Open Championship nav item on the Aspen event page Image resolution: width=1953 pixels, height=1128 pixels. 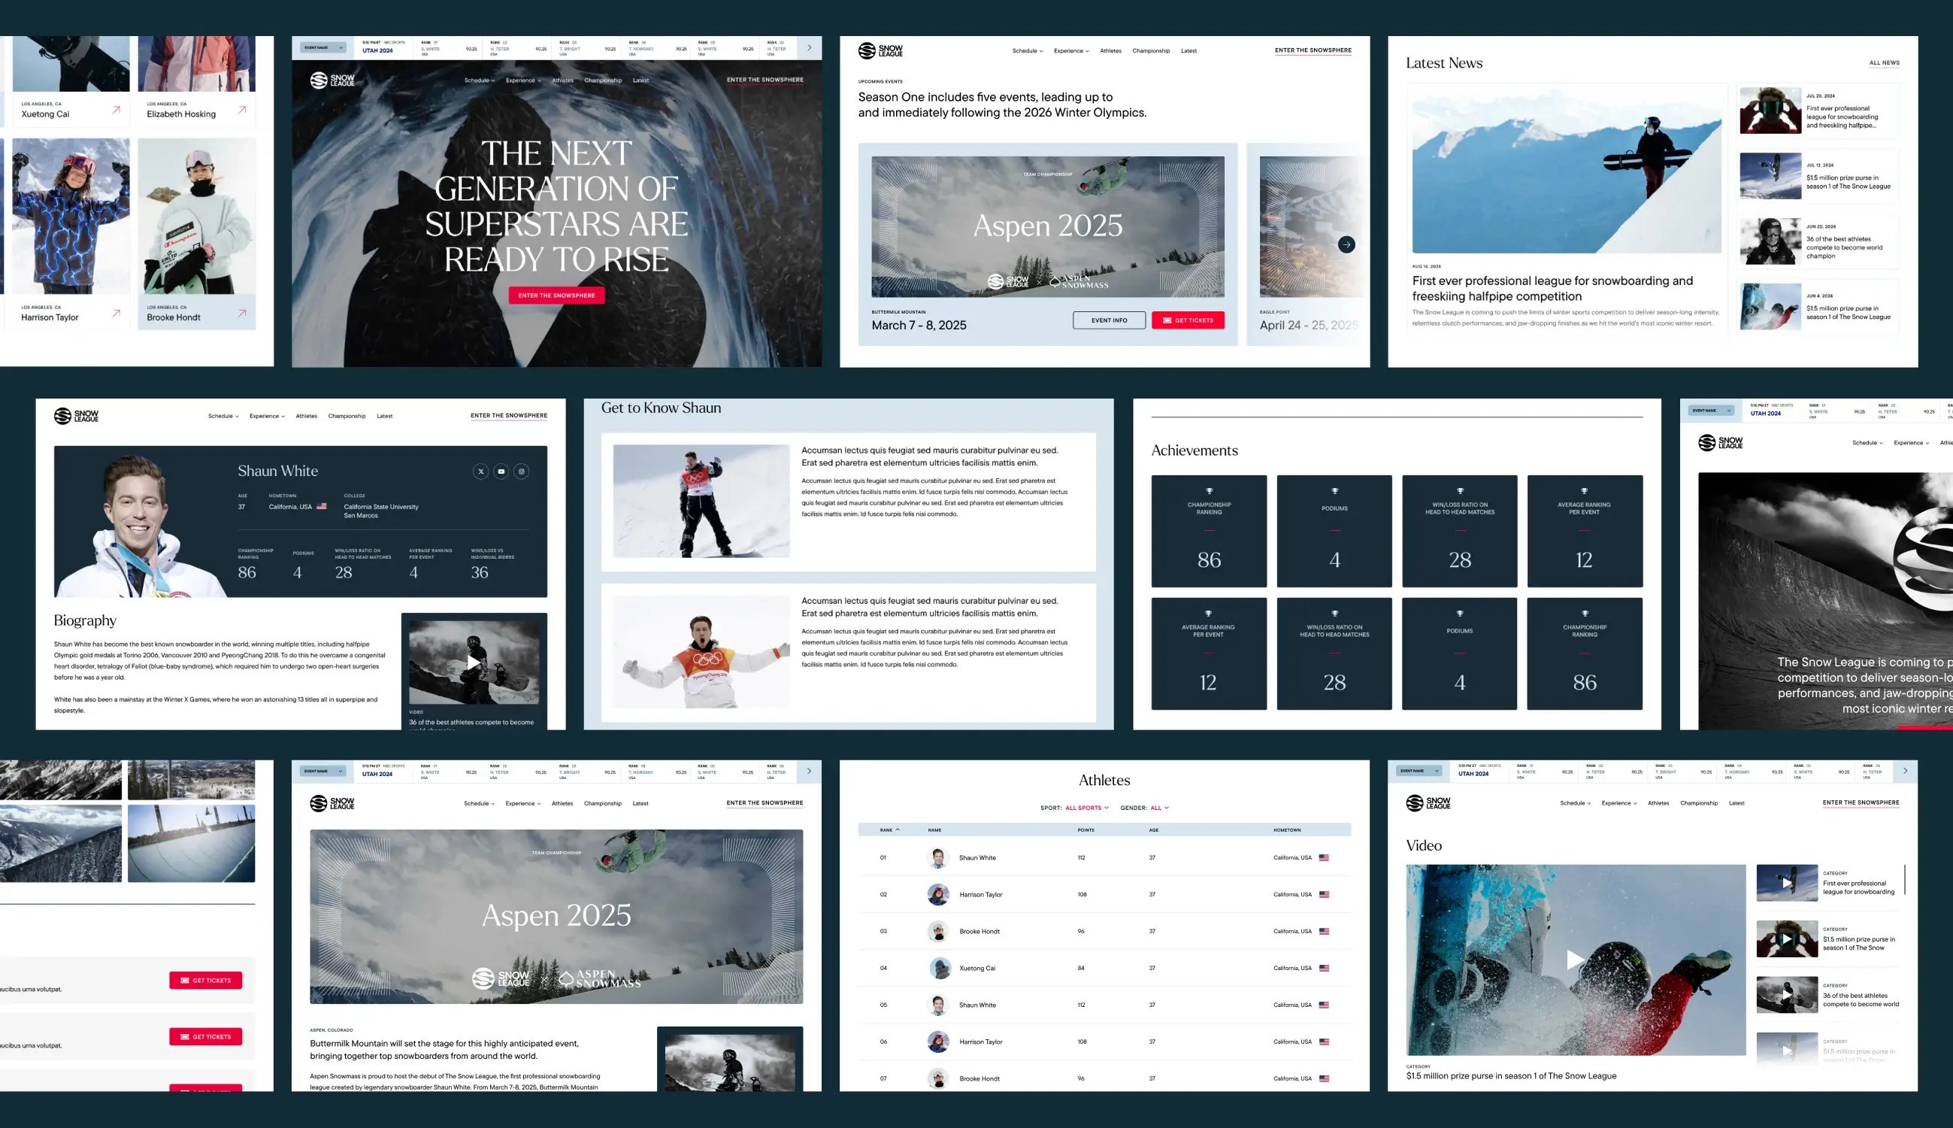pos(602,803)
